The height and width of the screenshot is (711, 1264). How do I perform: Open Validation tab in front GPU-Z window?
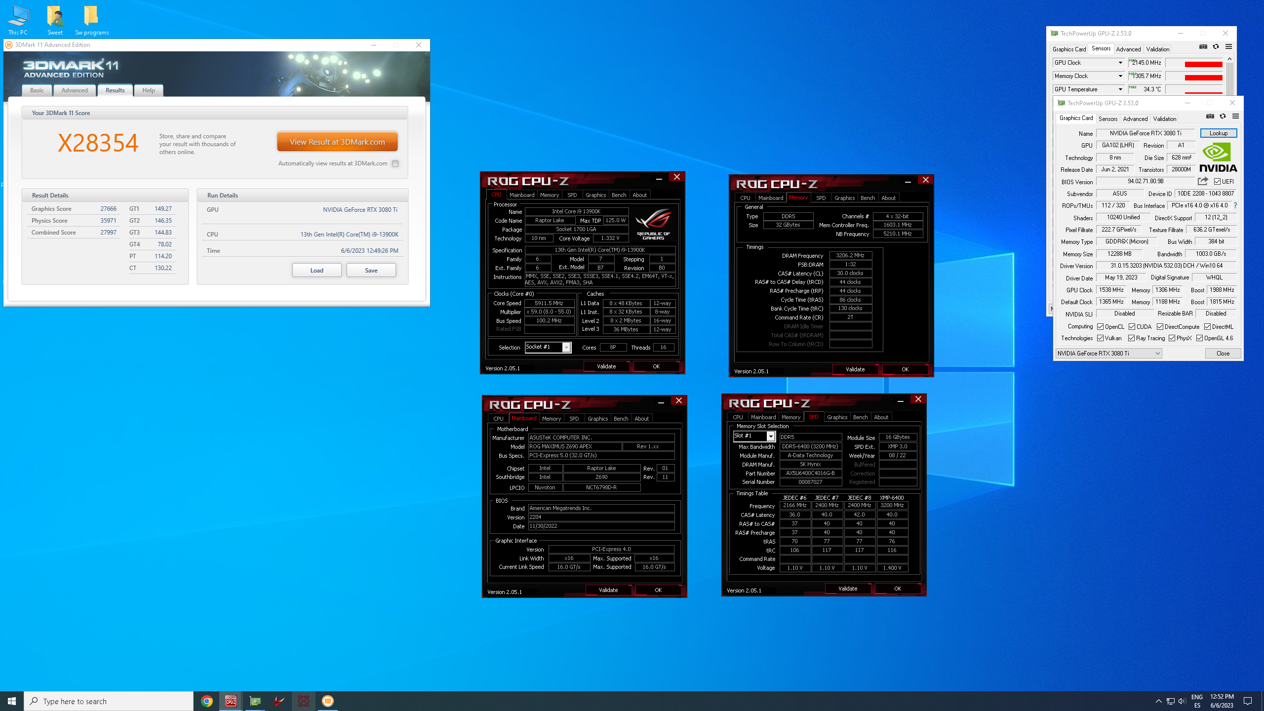1165,119
